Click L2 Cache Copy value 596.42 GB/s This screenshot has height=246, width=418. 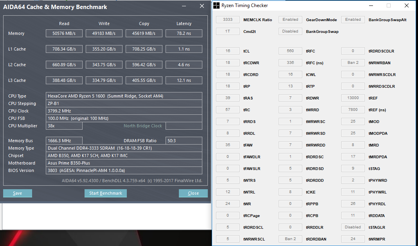point(144,65)
